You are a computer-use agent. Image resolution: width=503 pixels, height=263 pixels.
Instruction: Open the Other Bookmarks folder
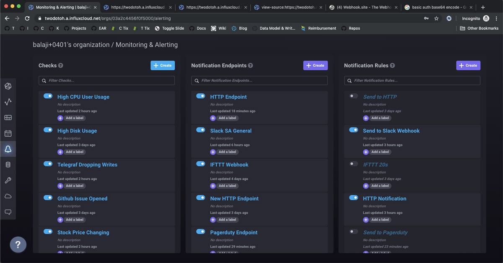479,28
